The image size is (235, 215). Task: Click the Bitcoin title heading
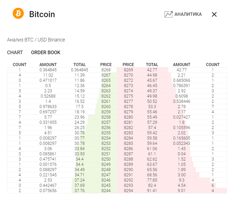coord(42,14)
